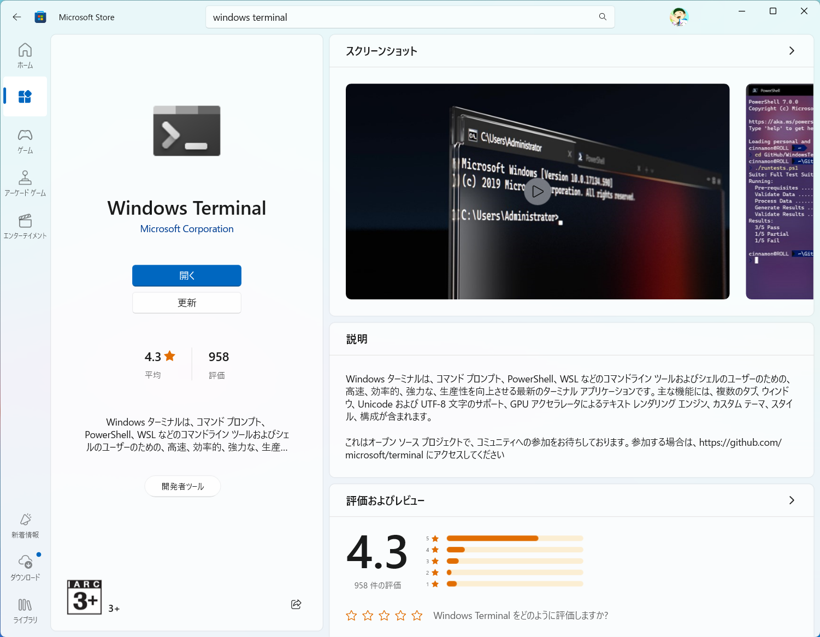Click the 958 評価 count

coord(219,364)
